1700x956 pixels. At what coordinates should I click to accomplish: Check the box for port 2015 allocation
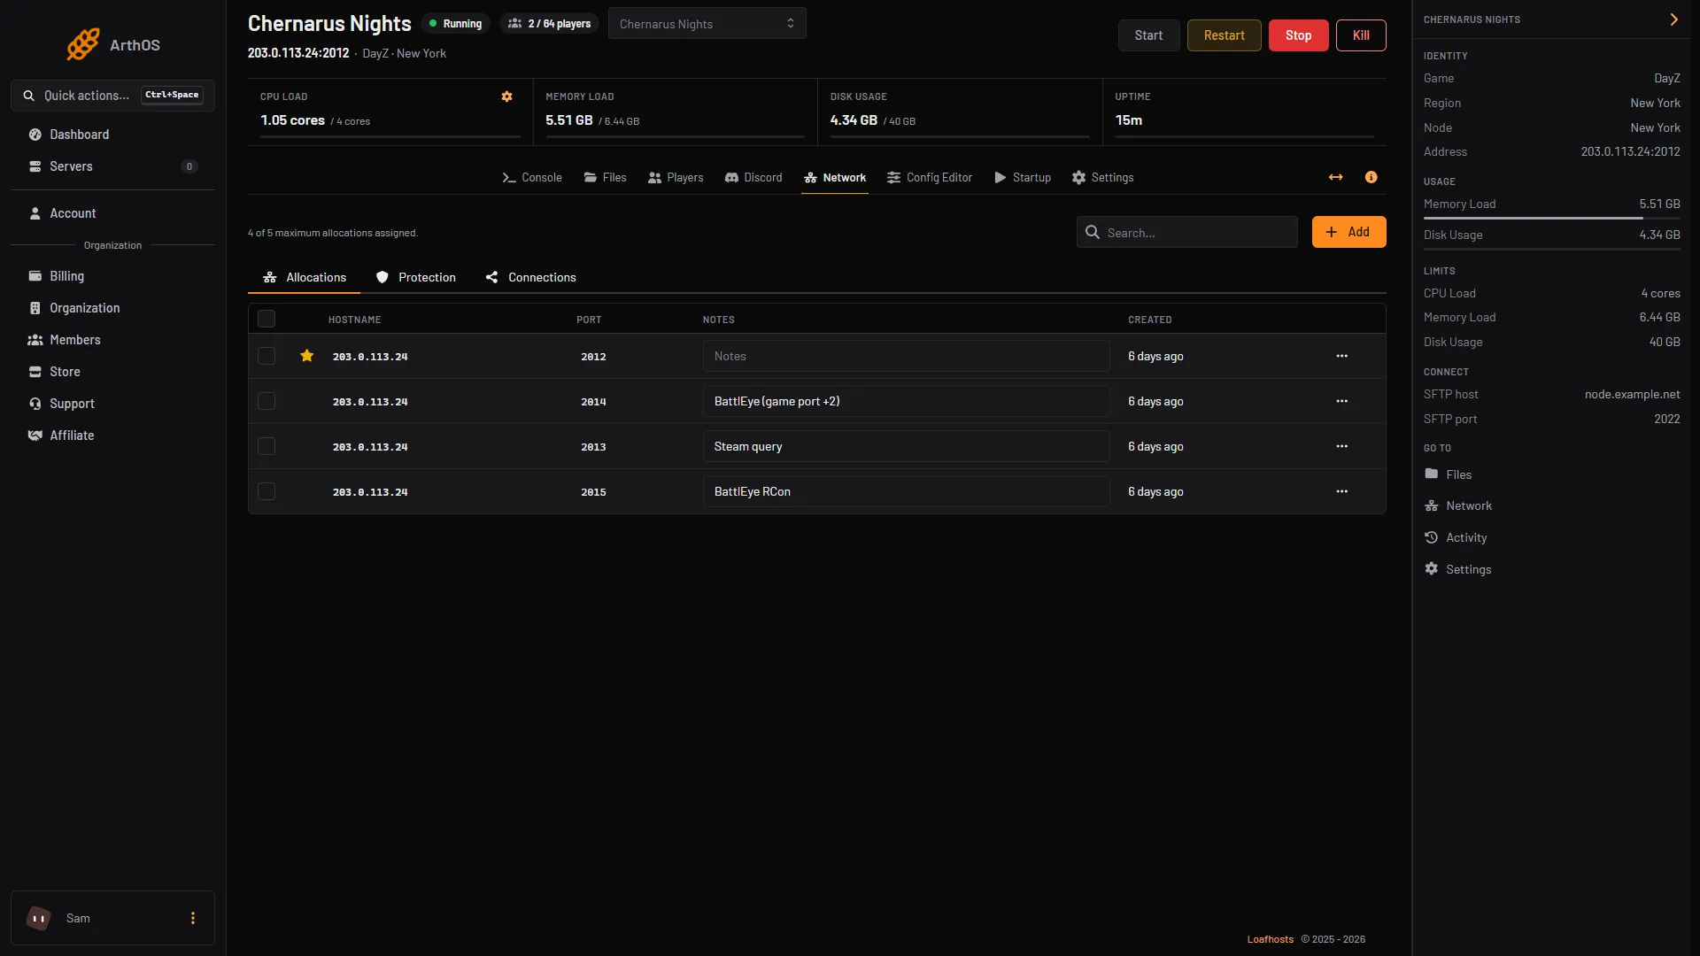[267, 491]
